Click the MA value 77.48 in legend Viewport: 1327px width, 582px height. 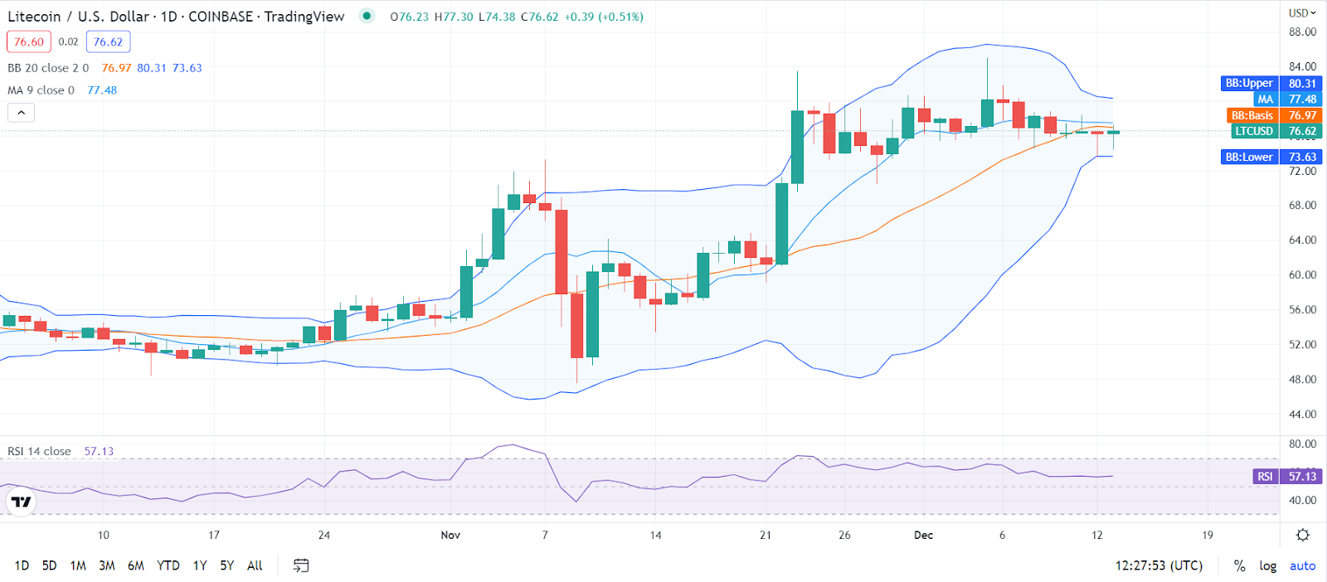coord(102,90)
